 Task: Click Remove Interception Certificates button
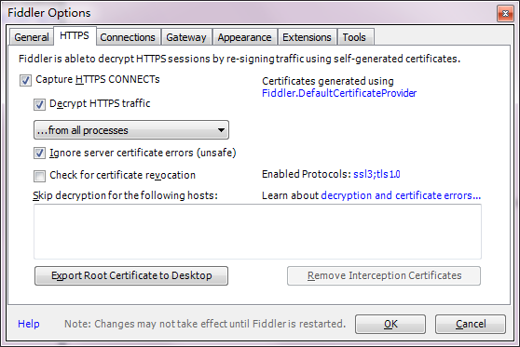click(x=384, y=275)
